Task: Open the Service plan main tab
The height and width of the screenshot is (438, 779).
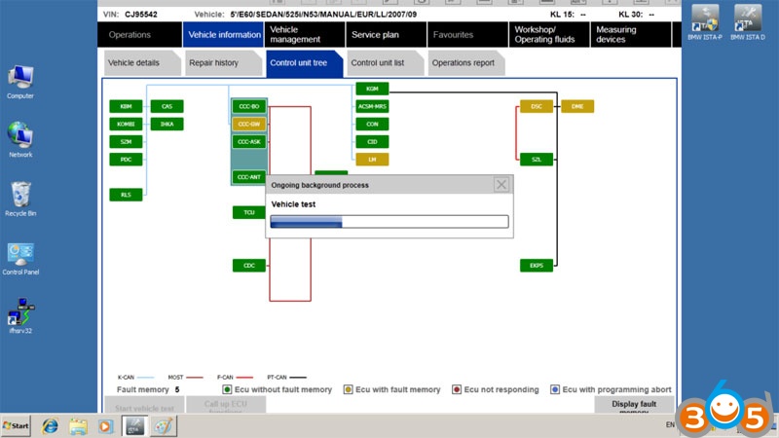Action: tap(386, 35)
